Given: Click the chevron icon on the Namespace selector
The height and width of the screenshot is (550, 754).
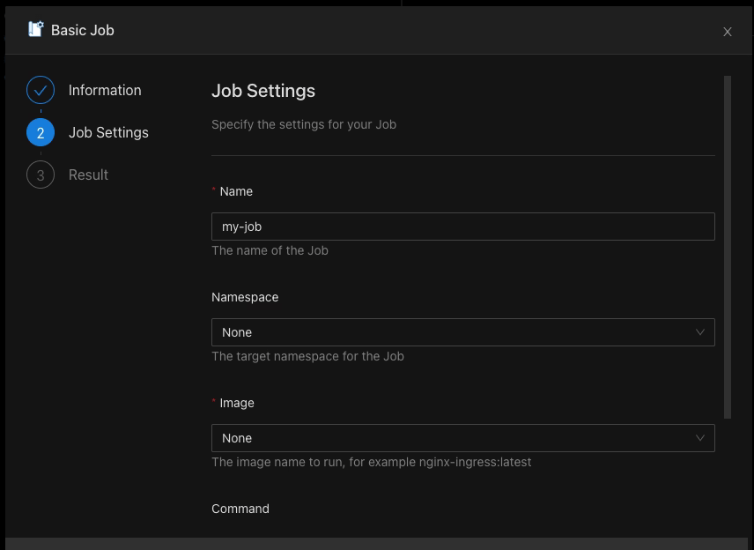Looking at the screenshot, I should 700,332.
